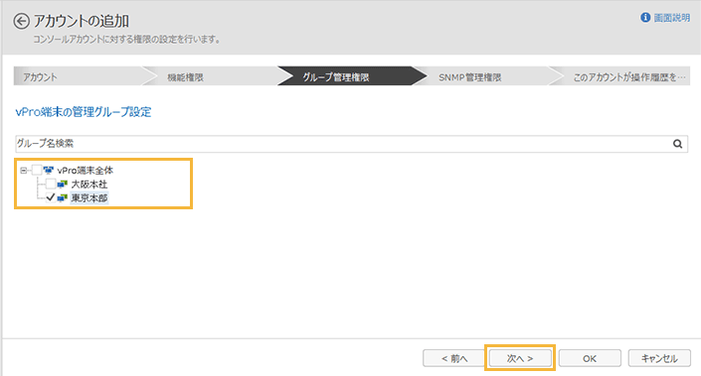This screenshot has height=376, width=701.
Task: Open the 機能権限 step tab
Action: coord(210,76)
